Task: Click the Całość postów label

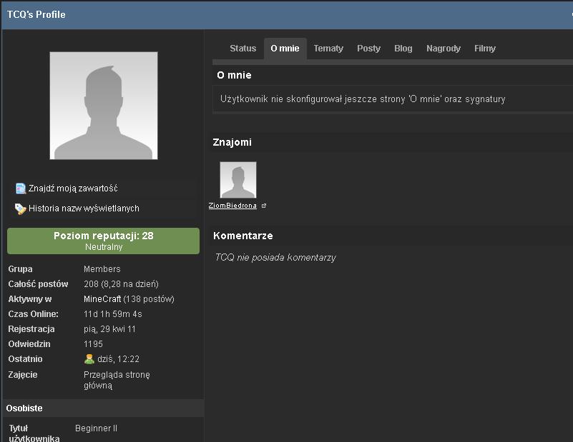Action: pos(38,284)
